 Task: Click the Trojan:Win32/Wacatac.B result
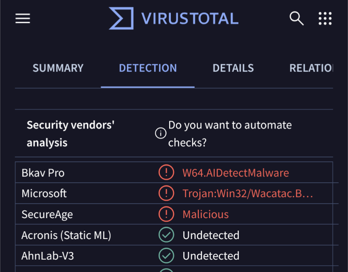(248, 193)
